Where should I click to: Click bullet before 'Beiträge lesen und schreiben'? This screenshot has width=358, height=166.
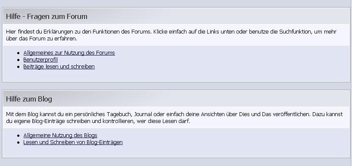click(x=19, y=67)
